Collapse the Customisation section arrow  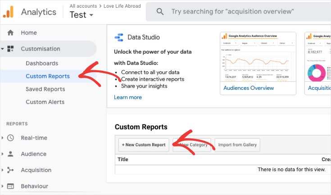click(x=3, y=49)
